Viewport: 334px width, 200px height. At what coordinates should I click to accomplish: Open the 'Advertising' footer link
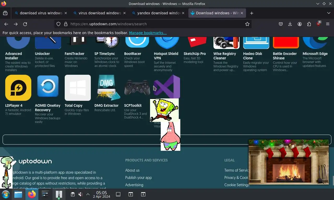(x=134, y=185)
